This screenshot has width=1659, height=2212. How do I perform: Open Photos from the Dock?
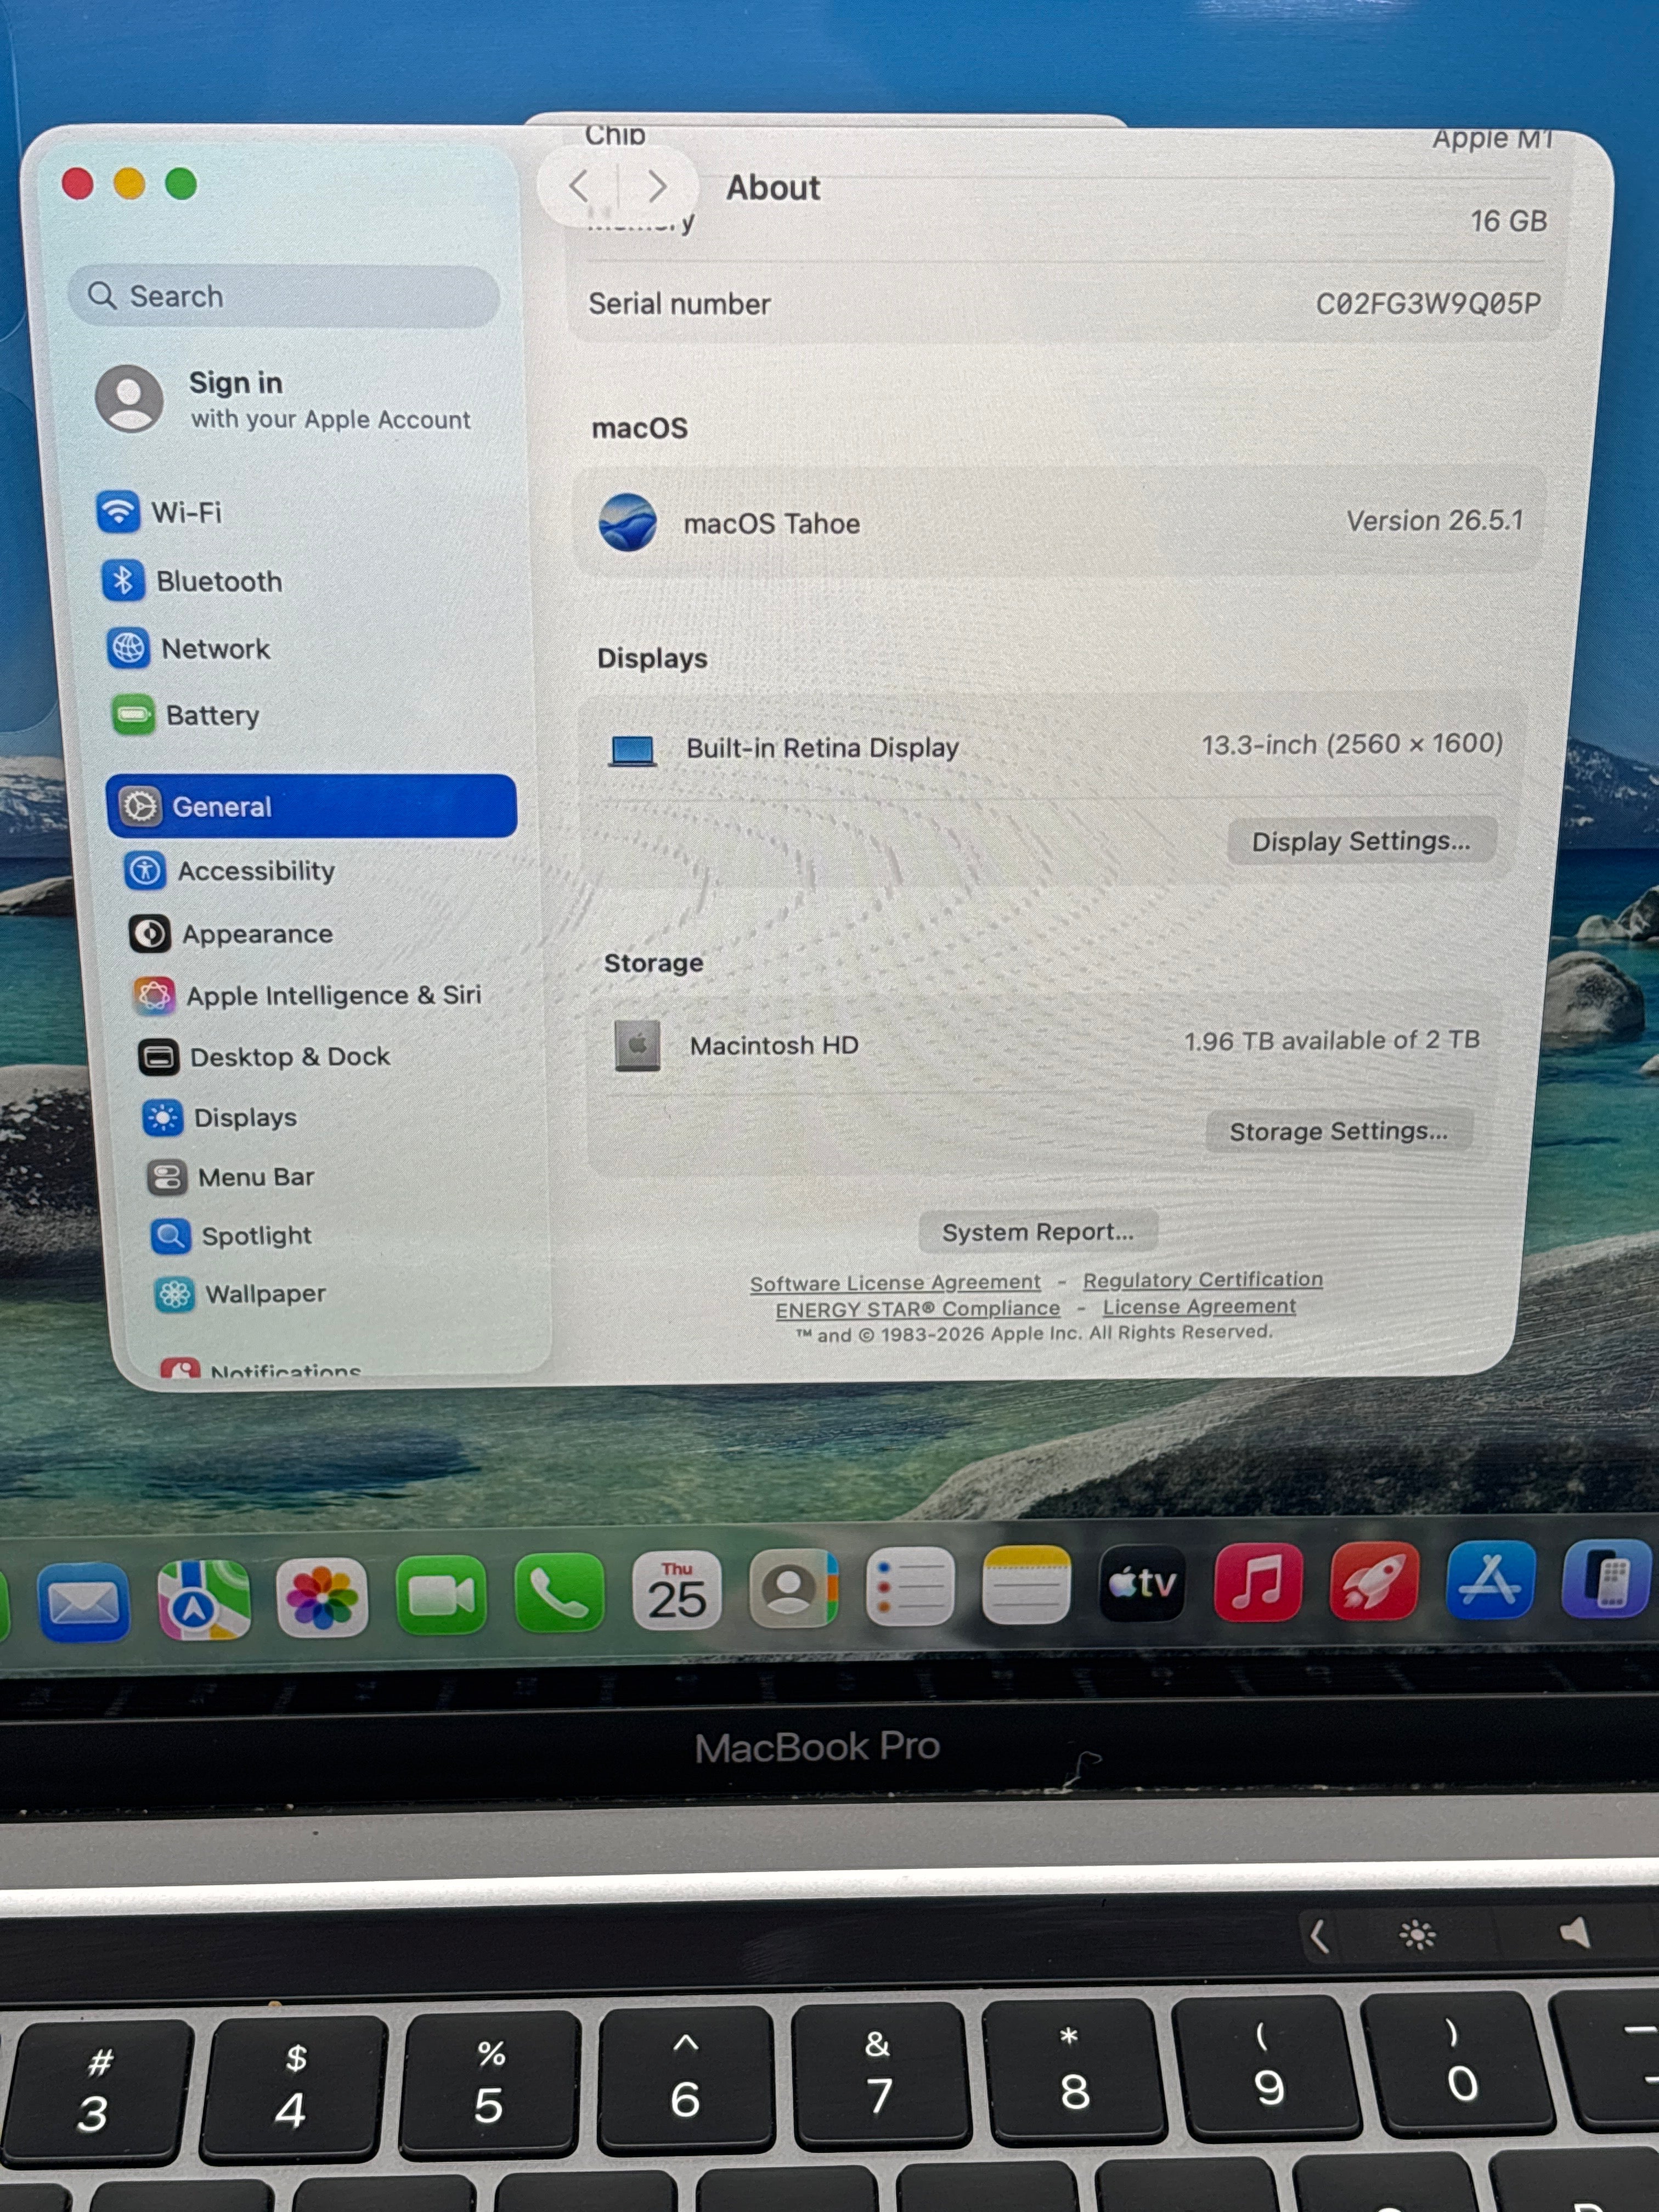pos(322,1598)
